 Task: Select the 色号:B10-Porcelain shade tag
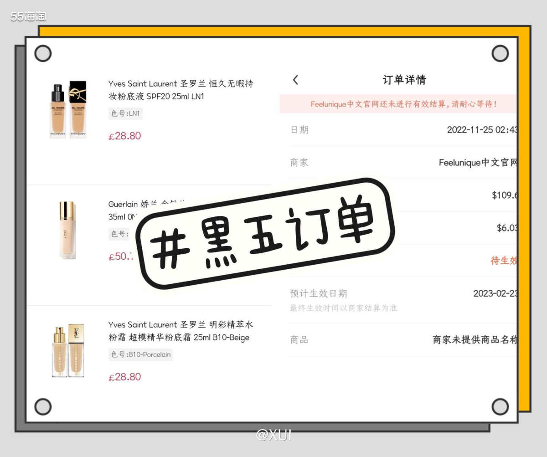coord(140,354)
